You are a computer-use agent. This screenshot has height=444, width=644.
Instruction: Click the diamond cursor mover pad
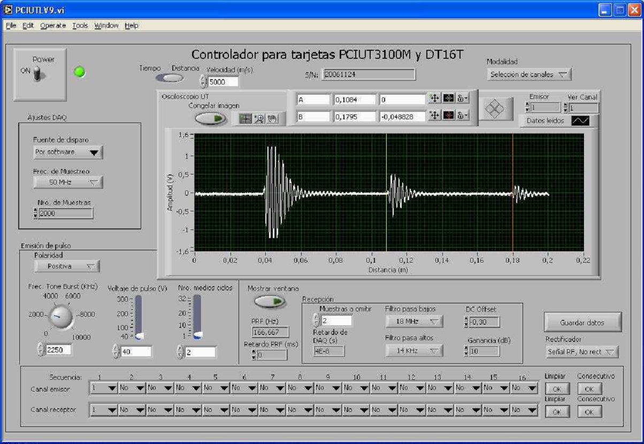point(495,109)
